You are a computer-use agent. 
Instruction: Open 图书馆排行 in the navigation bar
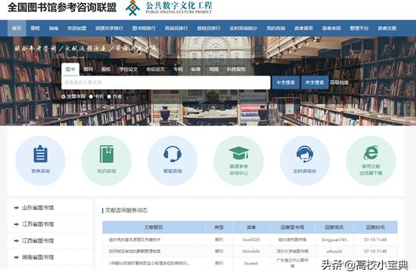click(144, 28)
